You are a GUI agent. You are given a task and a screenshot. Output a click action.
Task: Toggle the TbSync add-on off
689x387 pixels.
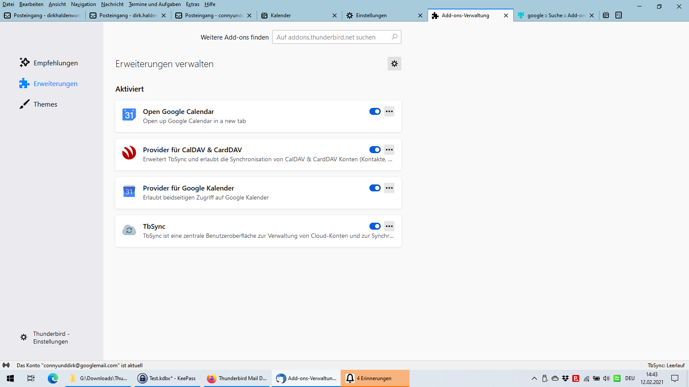375,226
